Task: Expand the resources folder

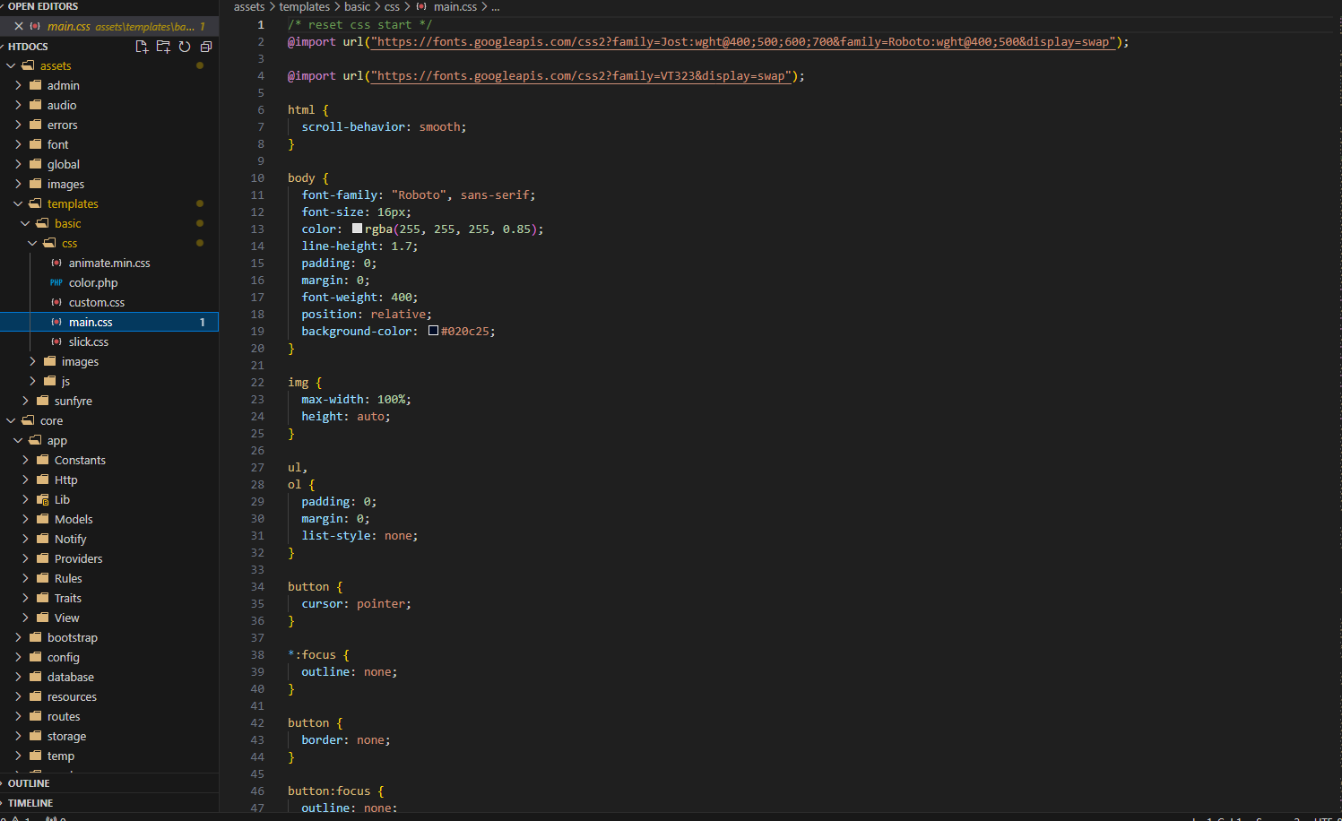Action: (x=109, y=696)
